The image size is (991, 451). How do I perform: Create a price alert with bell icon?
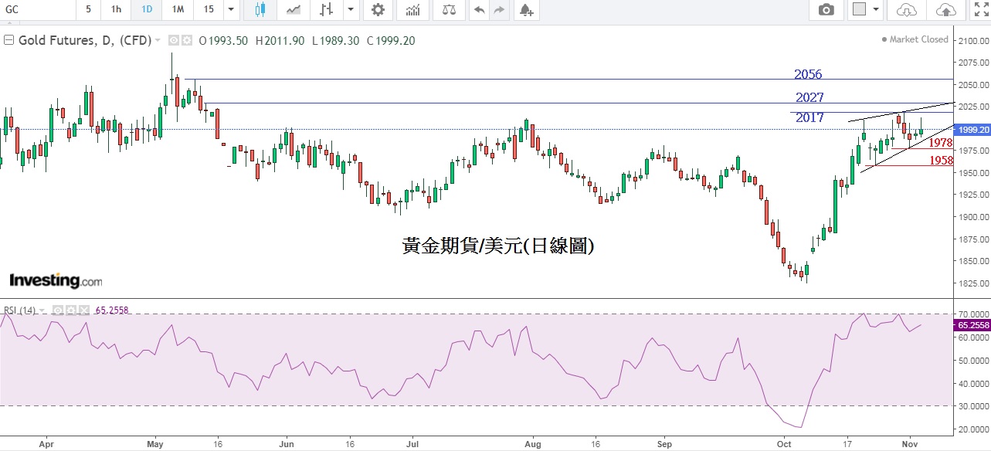(526, 10)
